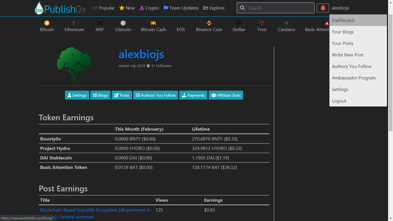Click the "Post Earnings" heading
Viewport: 393px width, 221px height.
[x=63, y=188]
